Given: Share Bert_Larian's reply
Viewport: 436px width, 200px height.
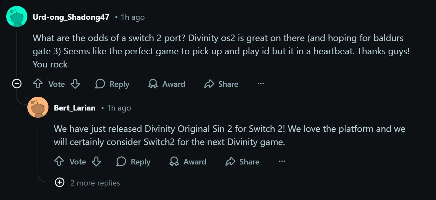Looking at the screenshot, I should 242,162.
